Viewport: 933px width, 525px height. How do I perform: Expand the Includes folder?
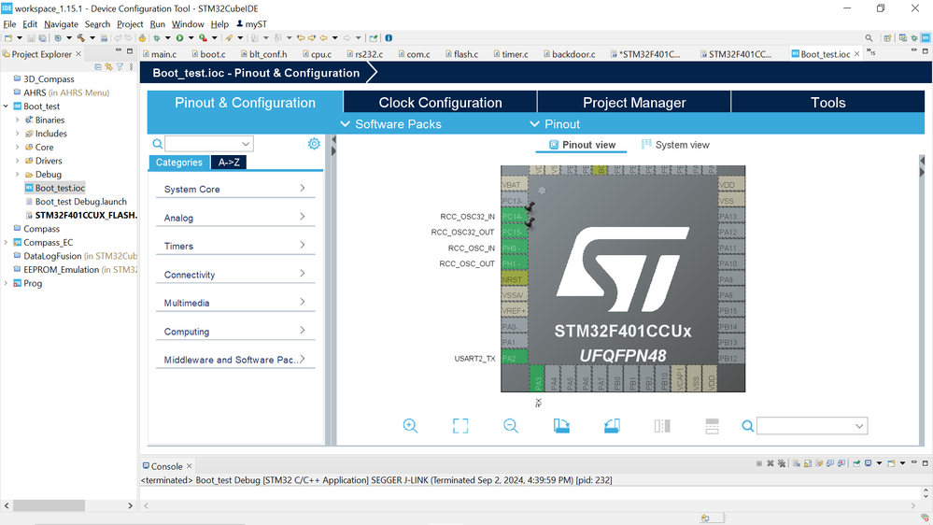point(17,134)
